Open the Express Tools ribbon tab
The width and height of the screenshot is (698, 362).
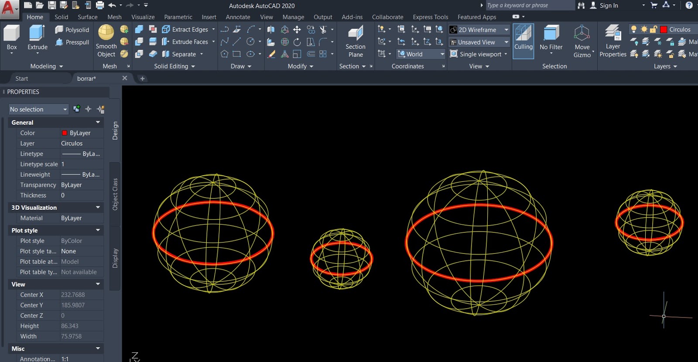[431, 17]
